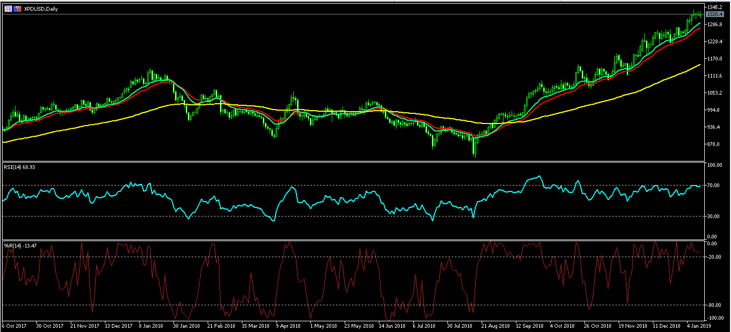Select the 6 Oct 2017 date marker
The width and height of the screenshot is (731, 332).
pyautogui.click(x=13, y=326)
